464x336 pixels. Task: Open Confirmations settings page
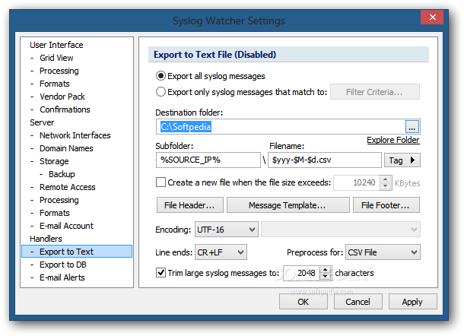pos(65,109)
